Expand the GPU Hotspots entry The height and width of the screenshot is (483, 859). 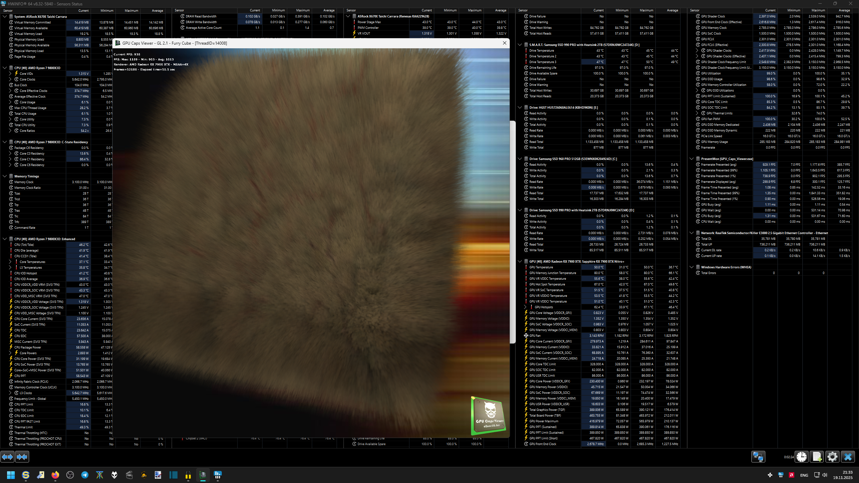click(x=525, y=307)
